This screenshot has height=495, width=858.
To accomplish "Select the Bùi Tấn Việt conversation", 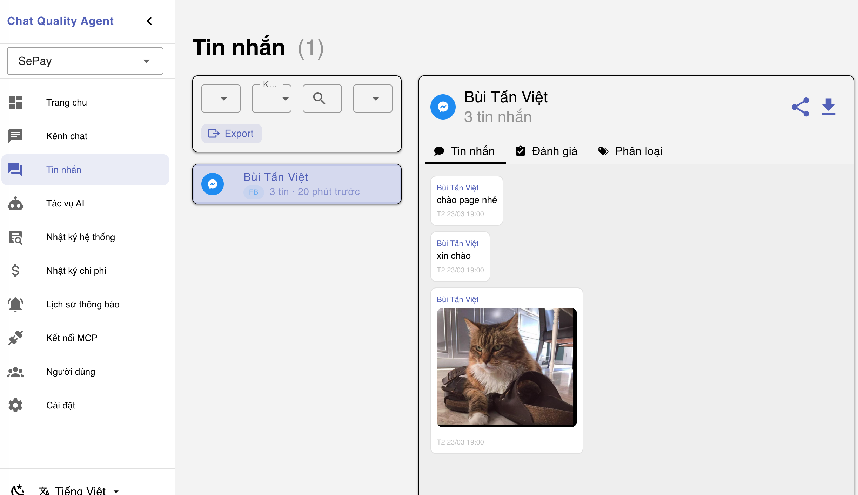I will coord(296,184).
